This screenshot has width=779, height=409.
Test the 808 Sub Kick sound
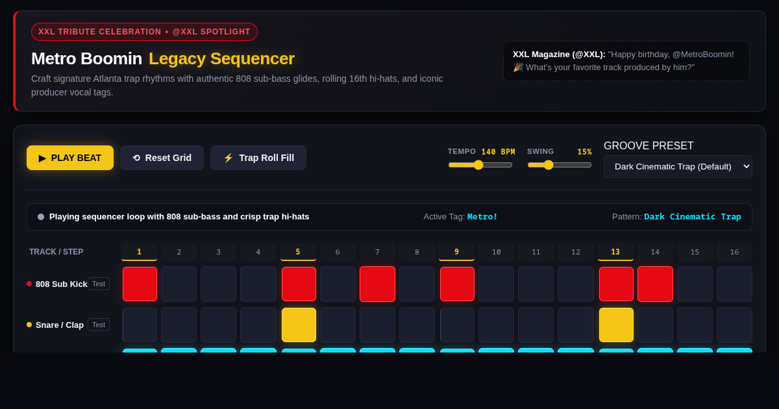pos(99,284)
